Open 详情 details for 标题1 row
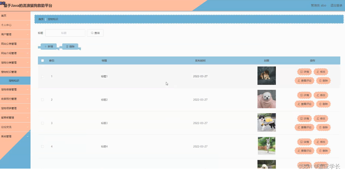This screenshot has width=345, height=172. 305,72
